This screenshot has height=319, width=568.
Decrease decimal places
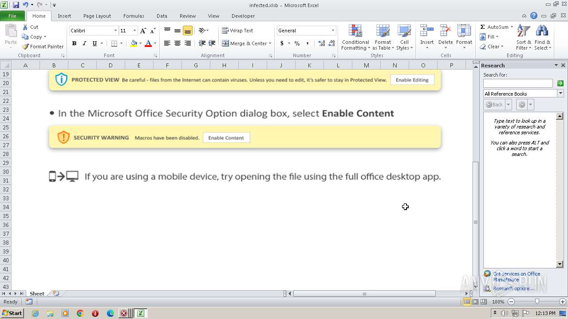click(x=331, y=43)
